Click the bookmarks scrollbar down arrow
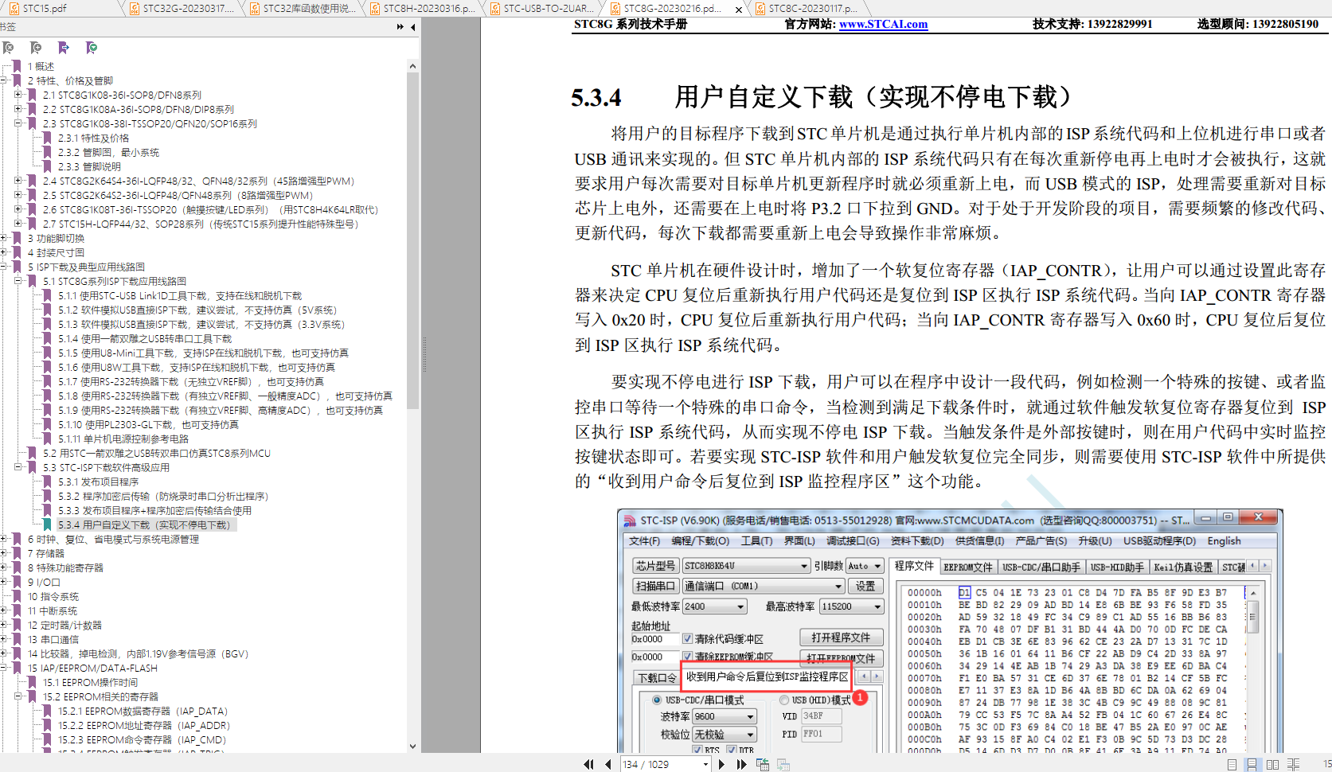 click(x=412, y=746)
